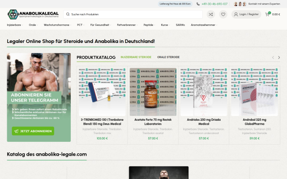The height and width of the screenshot is (179, 287).
Task: Click the shopping cart icon
Action: coord(267,14)
